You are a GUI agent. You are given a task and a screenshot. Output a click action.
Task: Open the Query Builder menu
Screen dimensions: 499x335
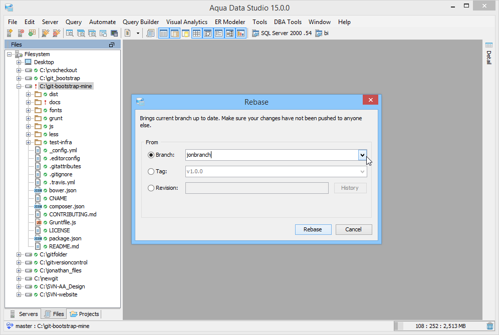[141, 22]
